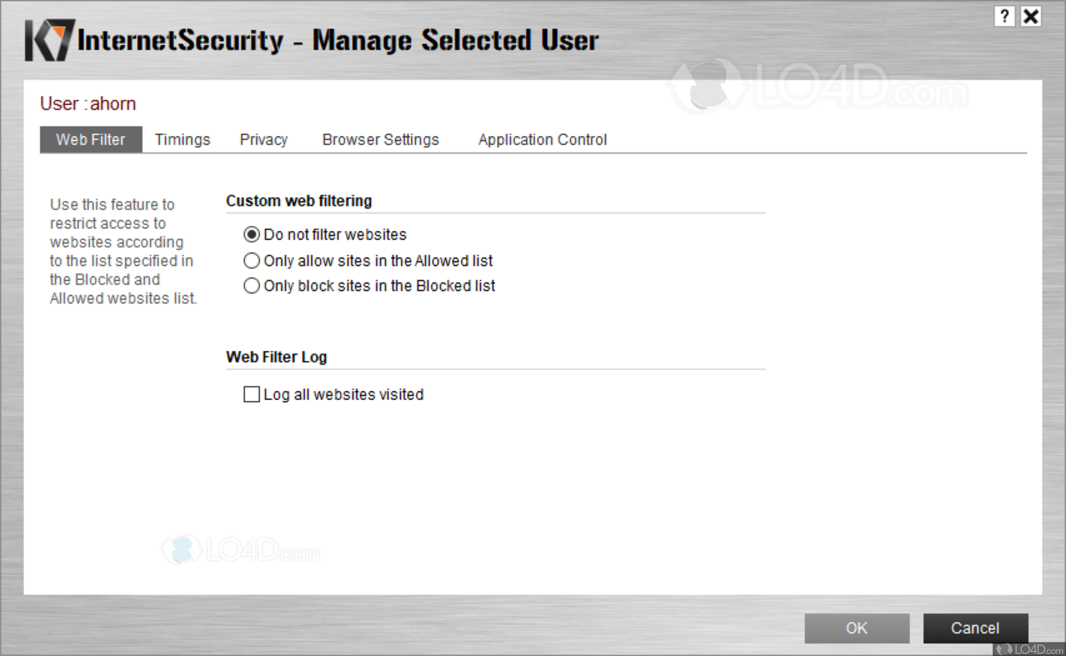Open the Privacy tab

click(264, 139)
